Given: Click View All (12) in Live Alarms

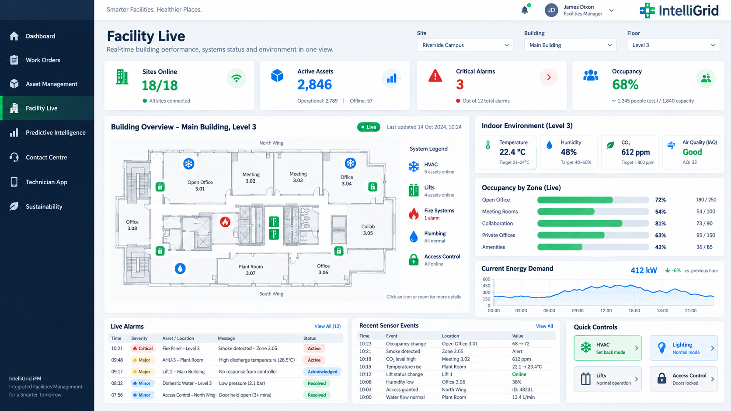Looking at the screenshot, I should click(x=327, y=326).
